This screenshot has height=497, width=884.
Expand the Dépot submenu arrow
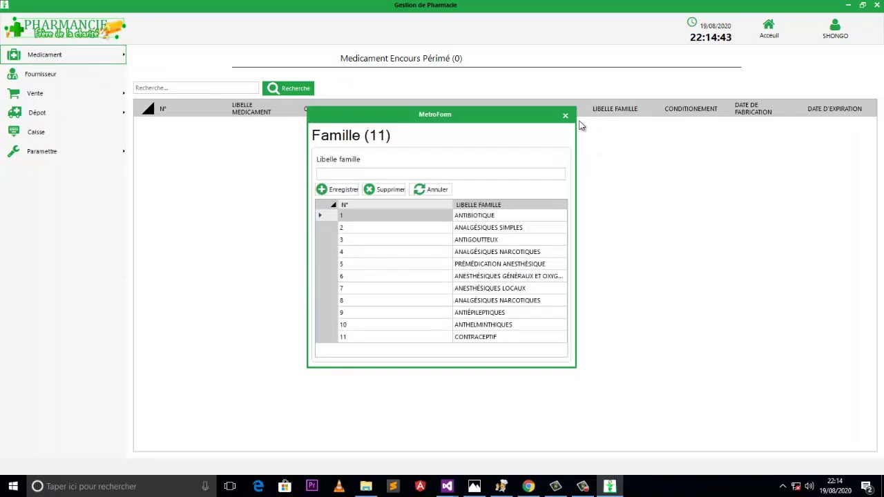(x=124, y=113)
